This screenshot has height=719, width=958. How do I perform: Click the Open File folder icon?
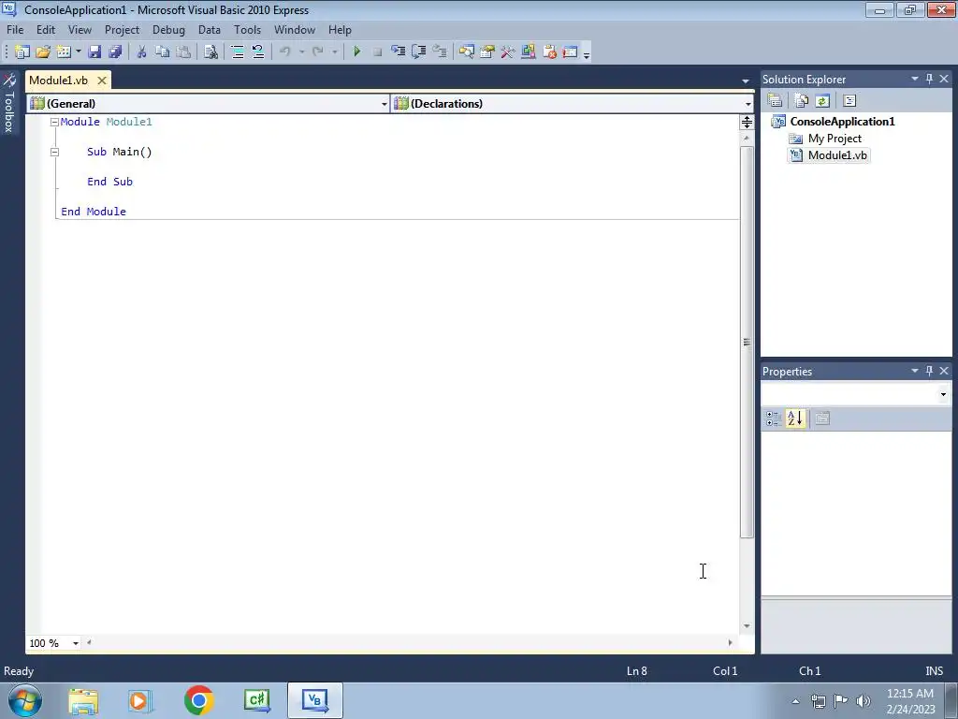[43, 52]
